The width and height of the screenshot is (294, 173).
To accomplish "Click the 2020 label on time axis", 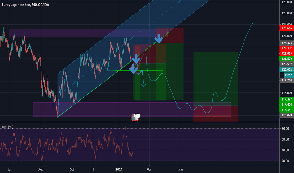I will click(x=119, y=170).
